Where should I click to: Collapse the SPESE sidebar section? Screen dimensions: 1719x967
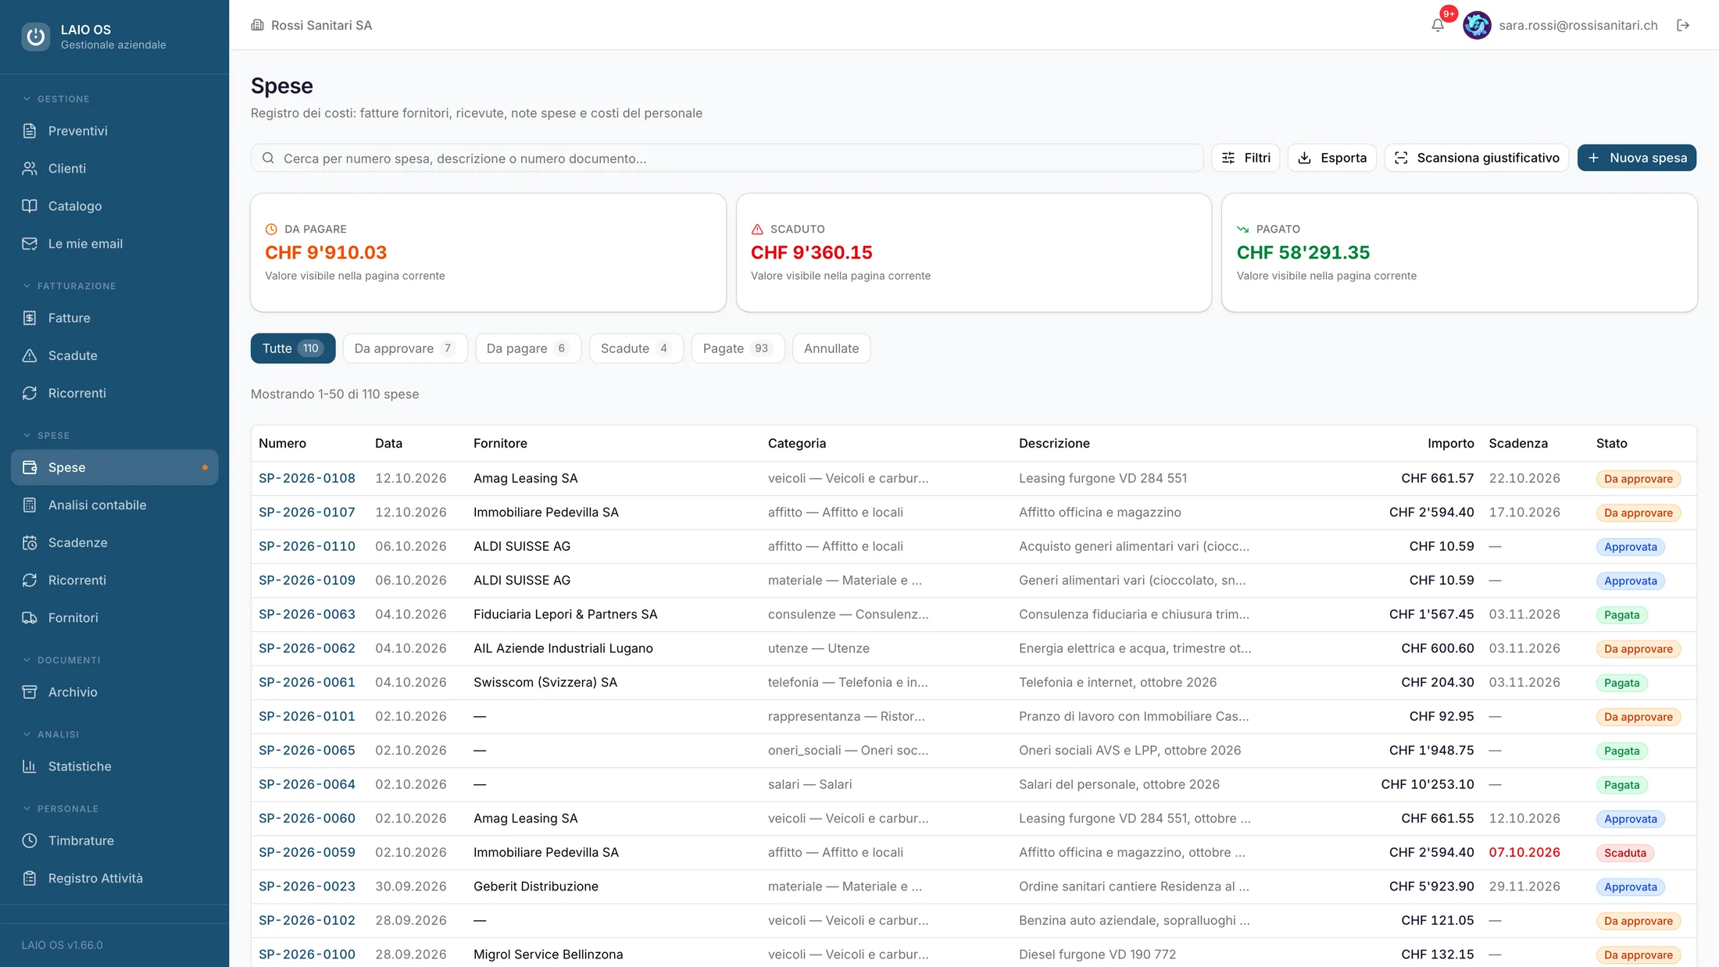pyautogui.click(x=46, y=435)
